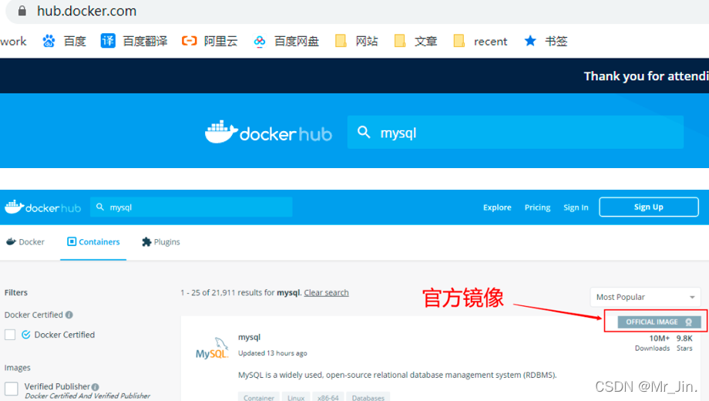Click the MySQL dolphin logo thumbnail

point(212,348)
